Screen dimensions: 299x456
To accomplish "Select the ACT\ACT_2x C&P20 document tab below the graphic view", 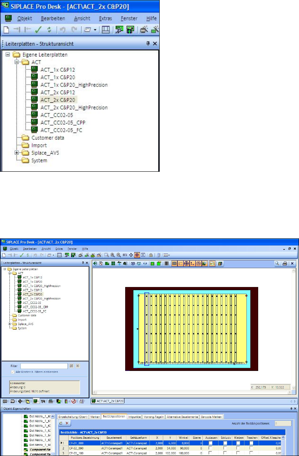I will 108,401.
